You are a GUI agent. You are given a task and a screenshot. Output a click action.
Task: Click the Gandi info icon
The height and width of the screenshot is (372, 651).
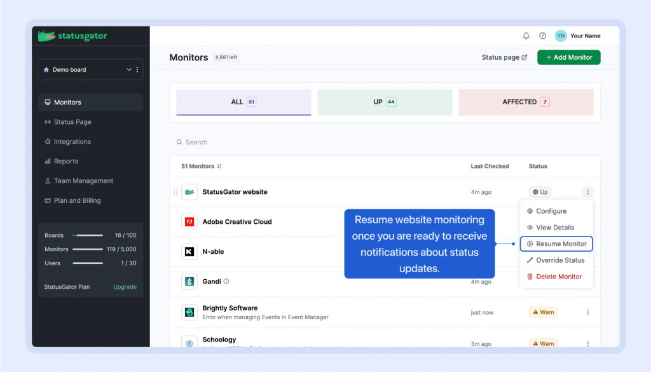(x=226, y=281)
